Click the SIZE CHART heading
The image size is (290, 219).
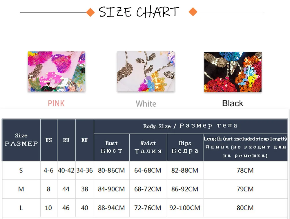139,12
